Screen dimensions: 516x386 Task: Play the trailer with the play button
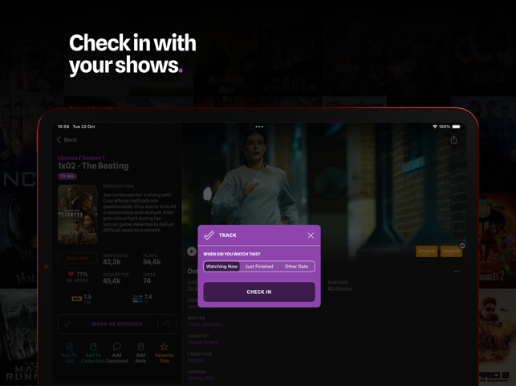[192, 251]
